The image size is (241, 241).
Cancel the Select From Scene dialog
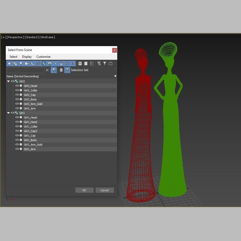(105, 190)
